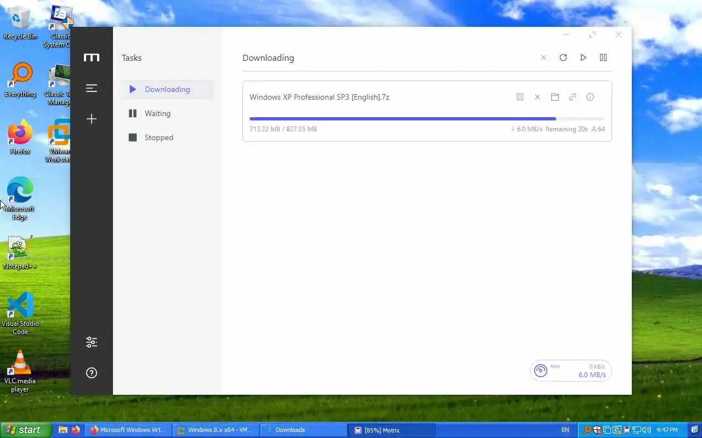702x438 pixels.
Task: Click the volume speaker tray icon
Action: click(646, 430)
